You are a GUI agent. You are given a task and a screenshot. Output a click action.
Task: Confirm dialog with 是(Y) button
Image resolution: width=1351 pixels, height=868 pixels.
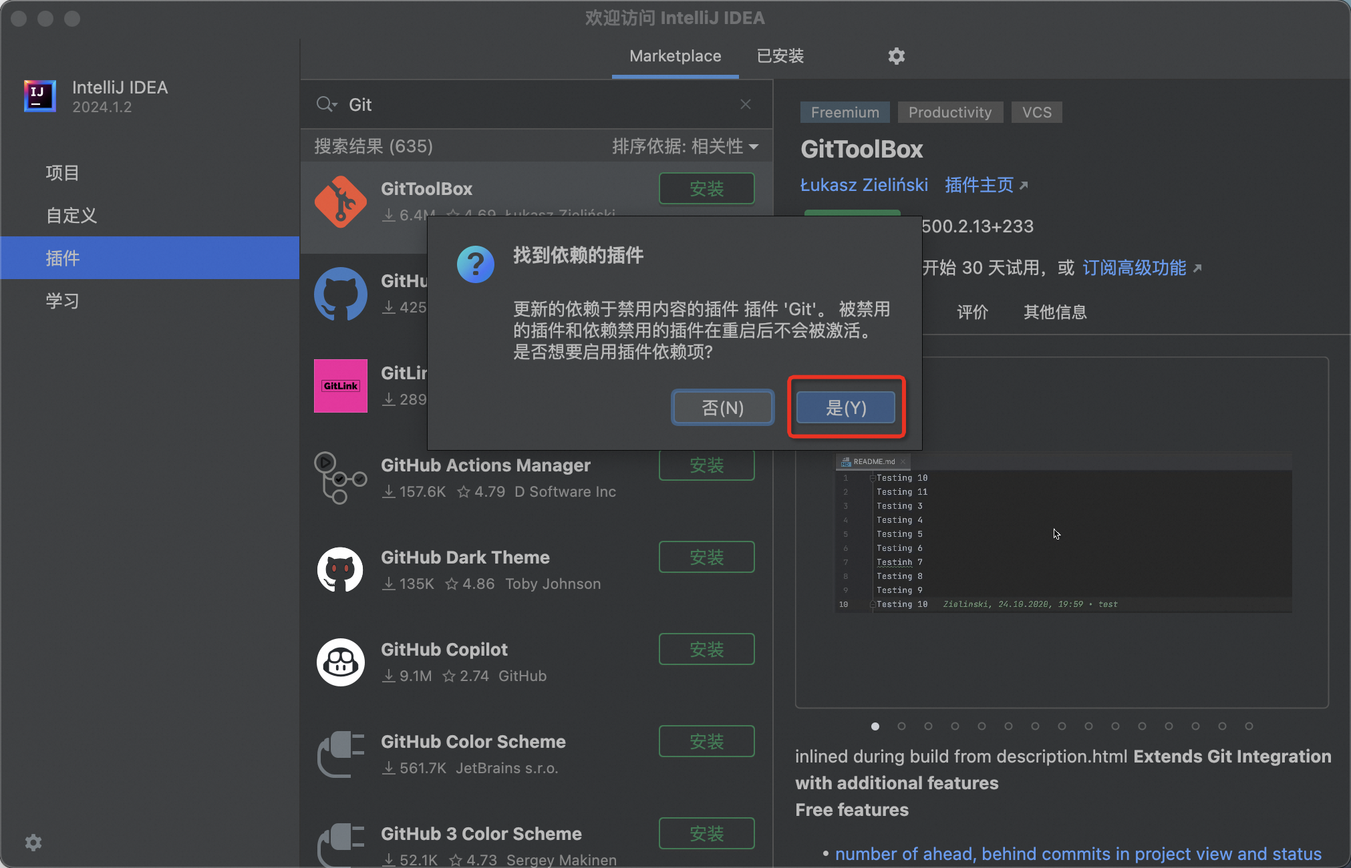[846, 407]
